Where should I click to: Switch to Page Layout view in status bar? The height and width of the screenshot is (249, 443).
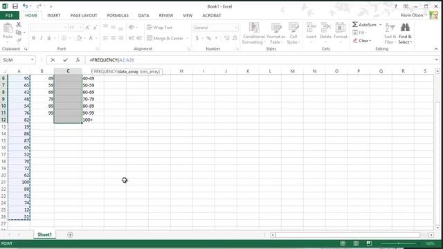click(356, 243)
